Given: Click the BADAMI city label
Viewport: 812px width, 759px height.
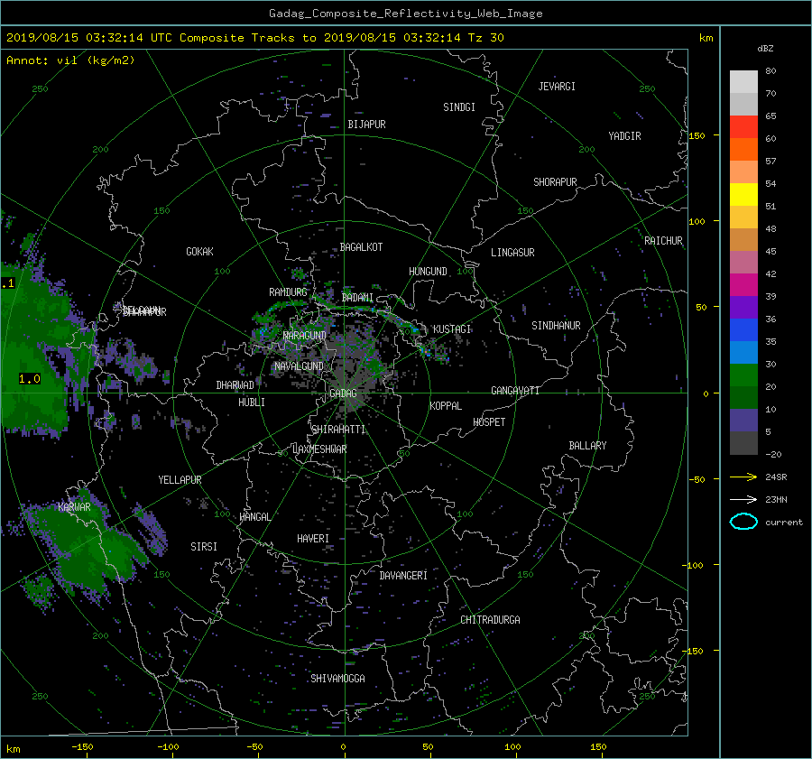Looking at the screenshot, I should coord(357,298).
